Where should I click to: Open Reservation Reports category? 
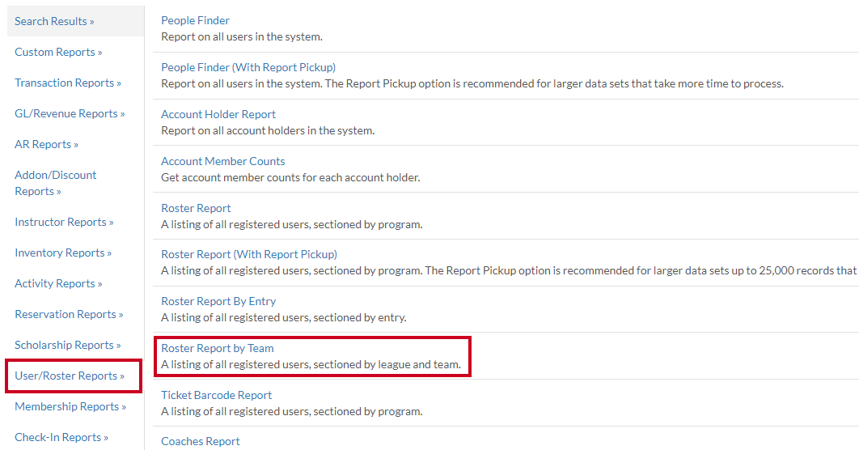(x=69, y=314)
